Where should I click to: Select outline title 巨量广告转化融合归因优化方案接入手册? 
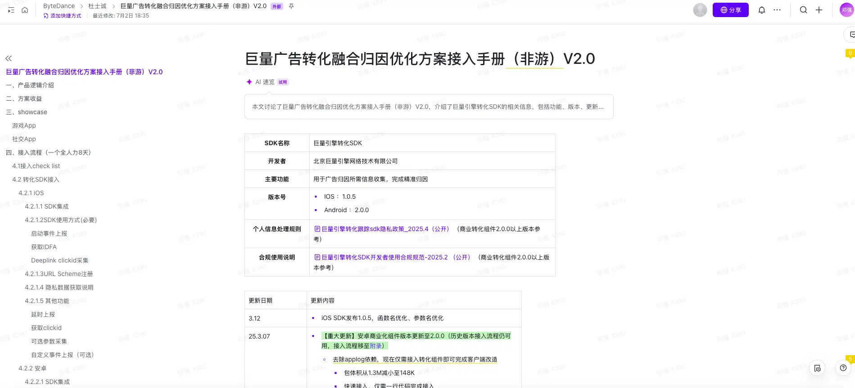click(x=84, y=71)
